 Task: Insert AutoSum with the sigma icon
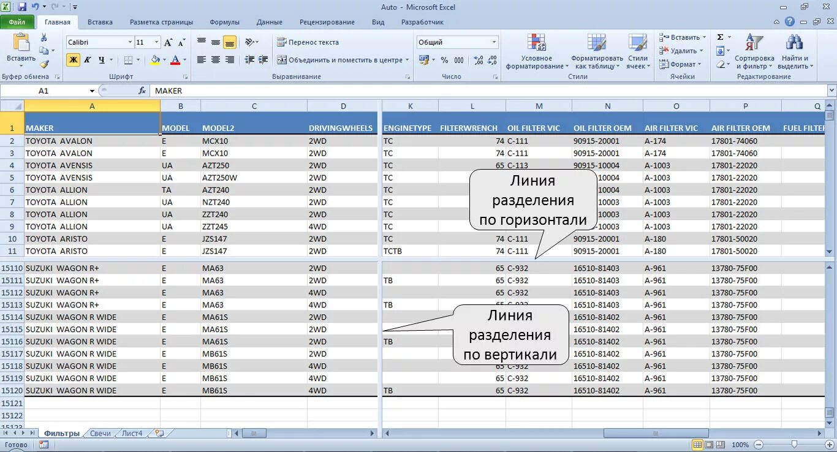(x=721, y=37)
